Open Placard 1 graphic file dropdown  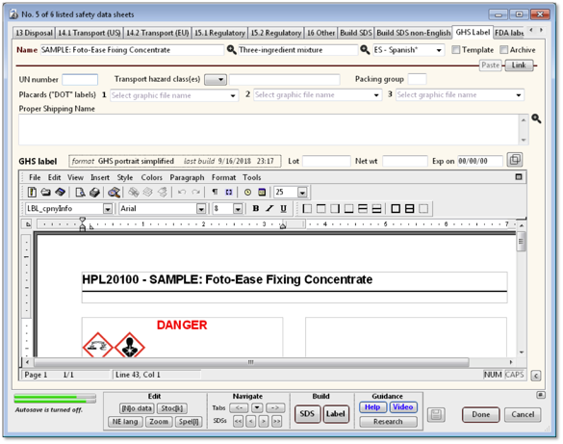tap(233, 95)
